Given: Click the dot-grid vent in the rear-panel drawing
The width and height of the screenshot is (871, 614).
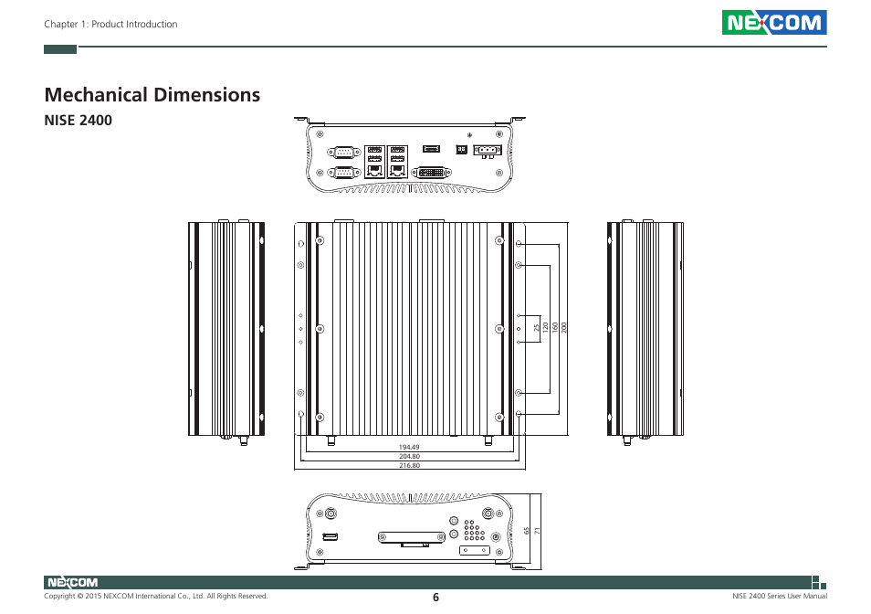Looking at the screenshot, I should pos(474,531).
